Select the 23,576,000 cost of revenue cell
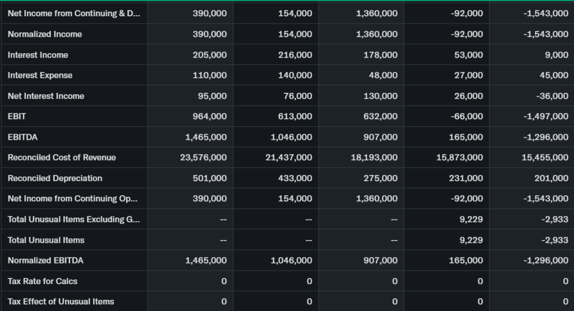 tap(203, 158)
